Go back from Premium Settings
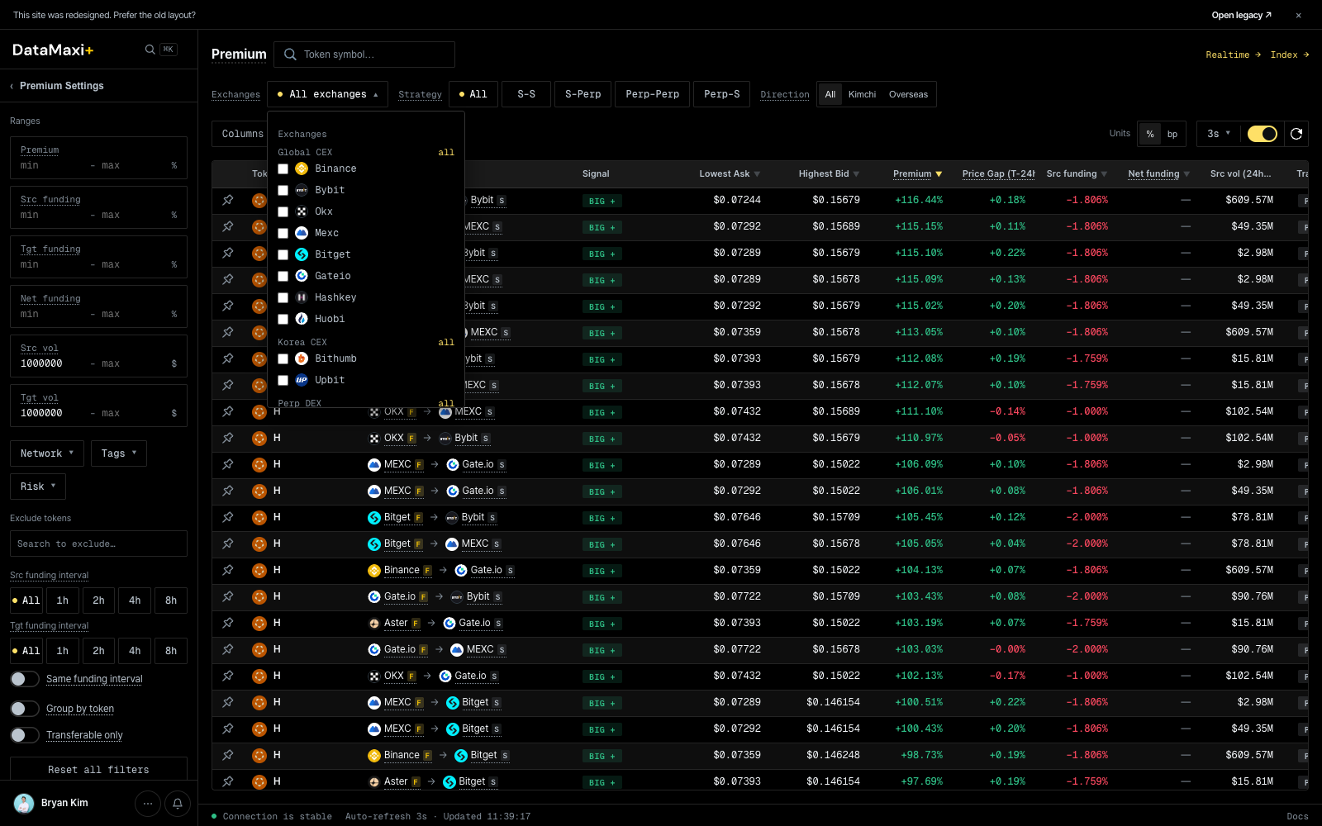 pos(12,86)
